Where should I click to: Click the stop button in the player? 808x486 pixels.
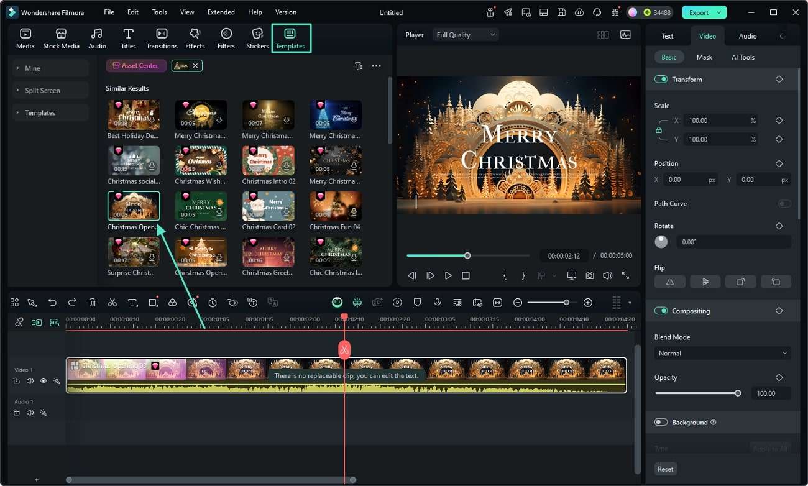[x=466, y=275]
